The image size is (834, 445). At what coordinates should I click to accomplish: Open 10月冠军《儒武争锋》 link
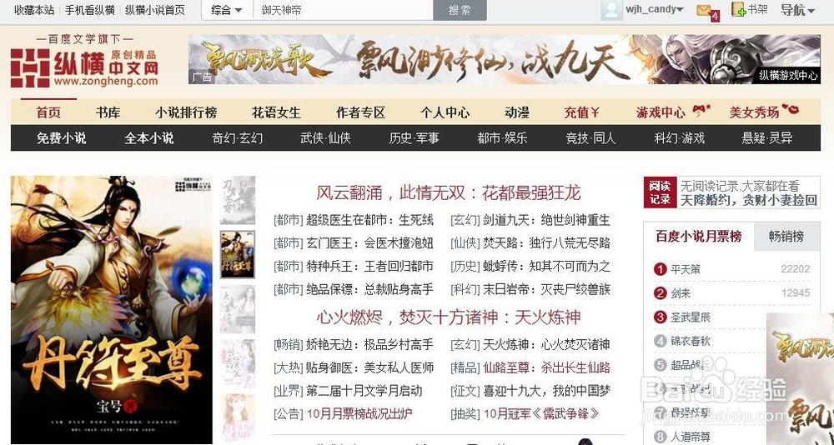coord(541,413)
